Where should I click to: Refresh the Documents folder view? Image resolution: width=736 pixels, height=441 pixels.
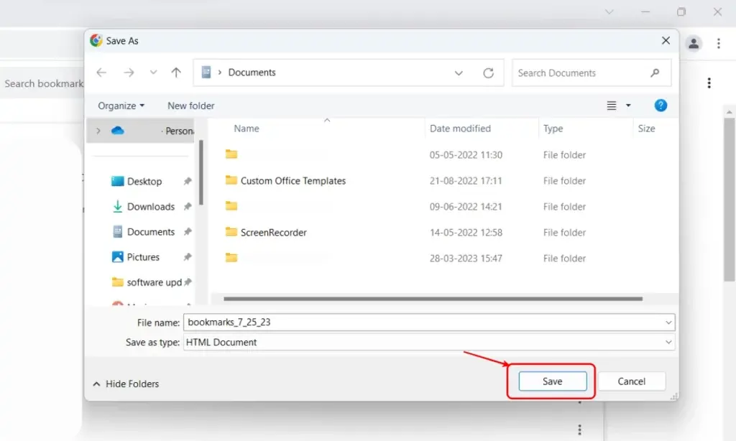pos(489,73)
